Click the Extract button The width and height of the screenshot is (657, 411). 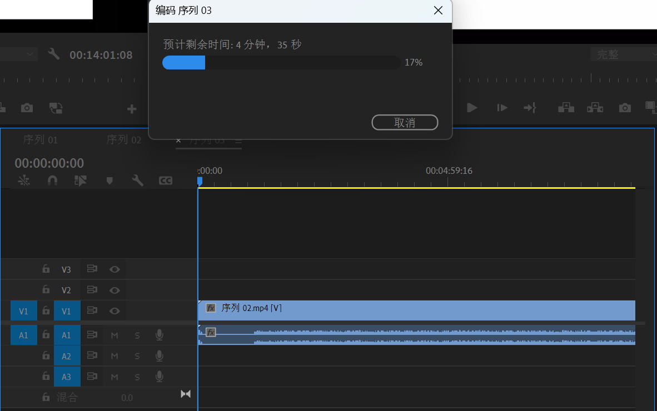pyautogui.click(x=595, y=108)
